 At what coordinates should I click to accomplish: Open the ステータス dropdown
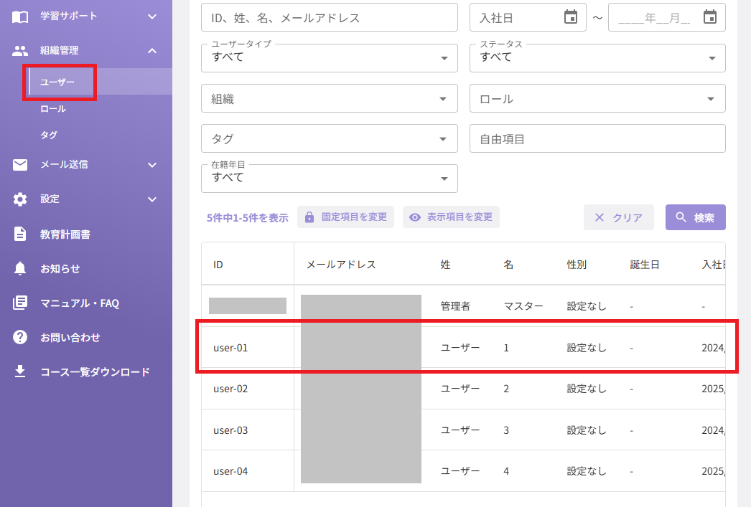click(x=598, y=58)
